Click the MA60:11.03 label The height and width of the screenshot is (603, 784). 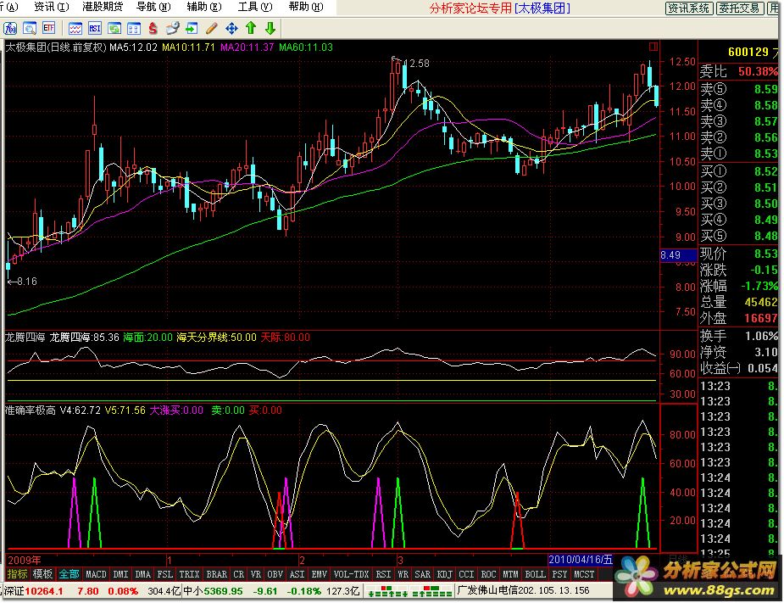point(306,47)
